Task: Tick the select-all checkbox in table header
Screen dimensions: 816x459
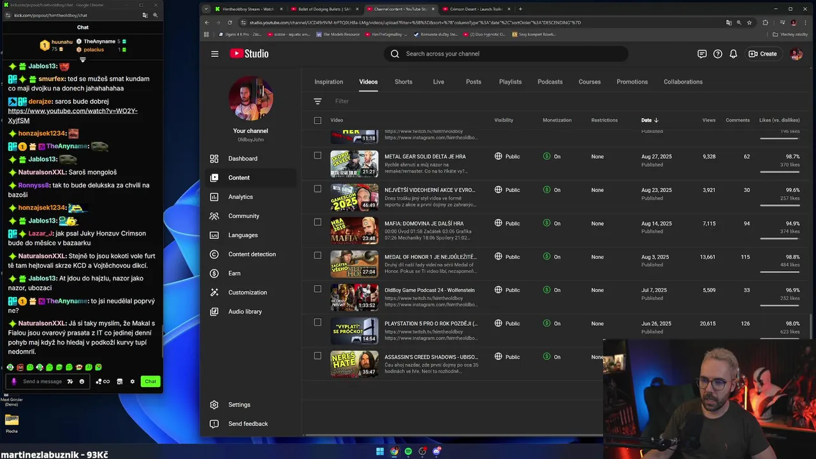Action: [317, 120]
